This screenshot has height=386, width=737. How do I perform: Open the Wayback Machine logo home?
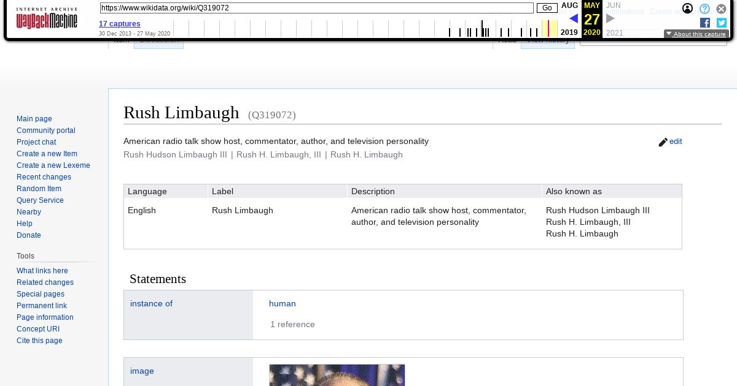pos(47,18)
